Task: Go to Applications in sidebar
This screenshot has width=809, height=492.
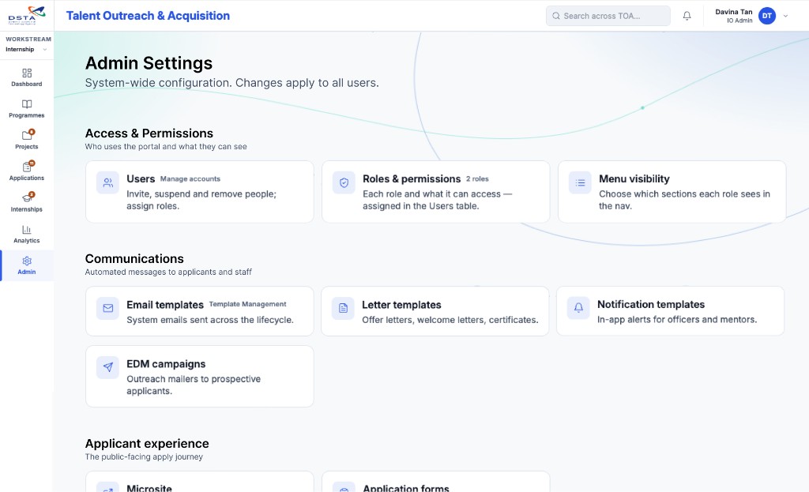Action: [x=27, y=171]
